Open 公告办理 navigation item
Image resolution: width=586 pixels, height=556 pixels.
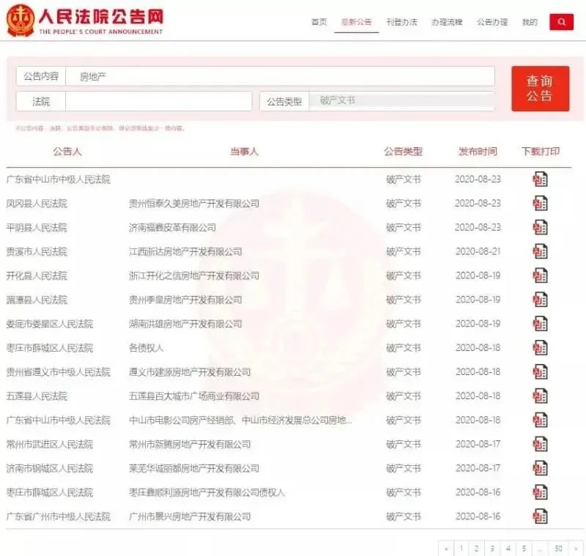coord(492,22)
